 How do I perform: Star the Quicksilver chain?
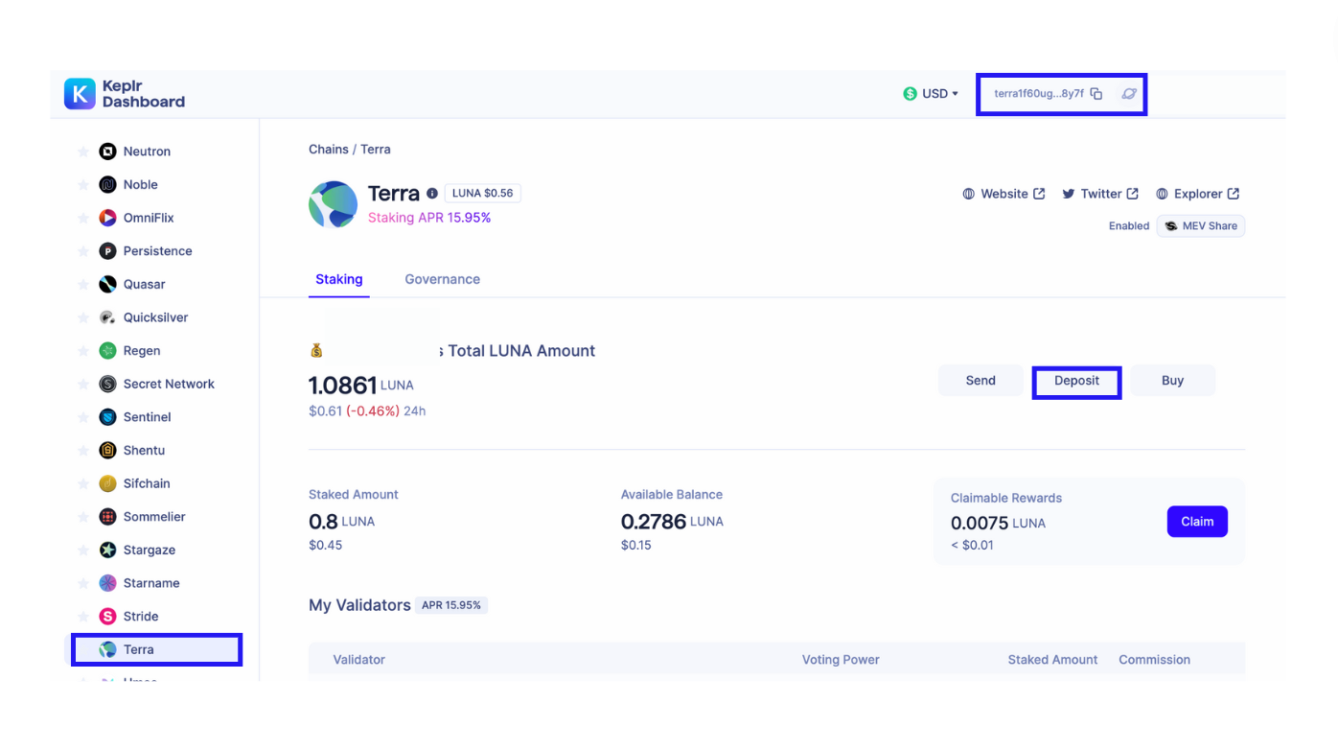click(x=83, y=317)
